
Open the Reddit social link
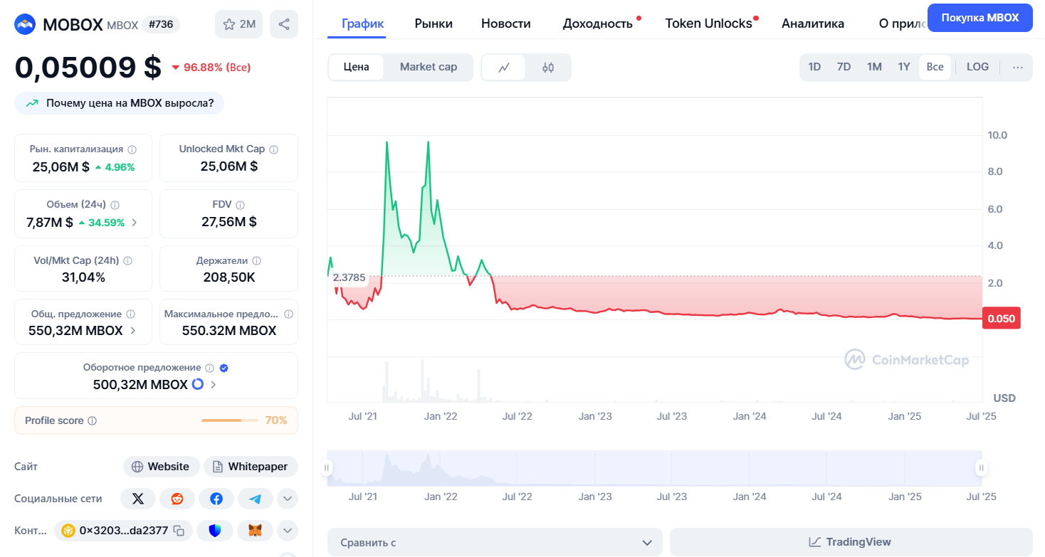click(x=177, y=499)
